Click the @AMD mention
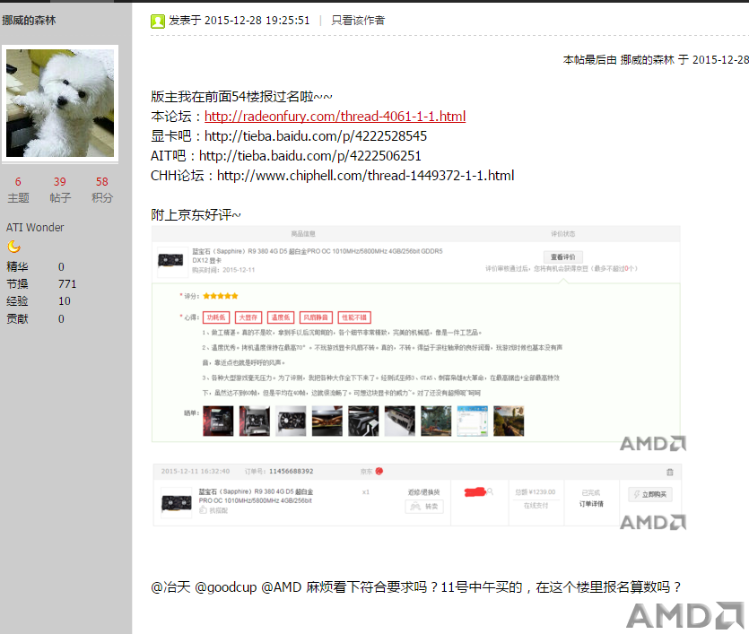The width and height of the screenshot is (749, 634). click(281, 586)
